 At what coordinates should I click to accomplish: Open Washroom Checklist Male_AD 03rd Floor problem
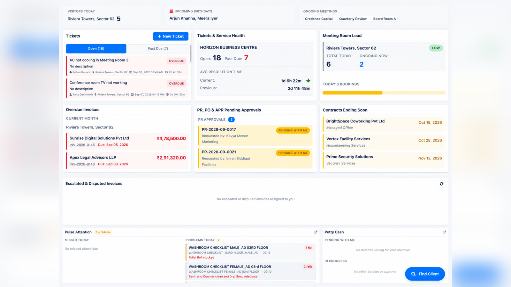251,252
